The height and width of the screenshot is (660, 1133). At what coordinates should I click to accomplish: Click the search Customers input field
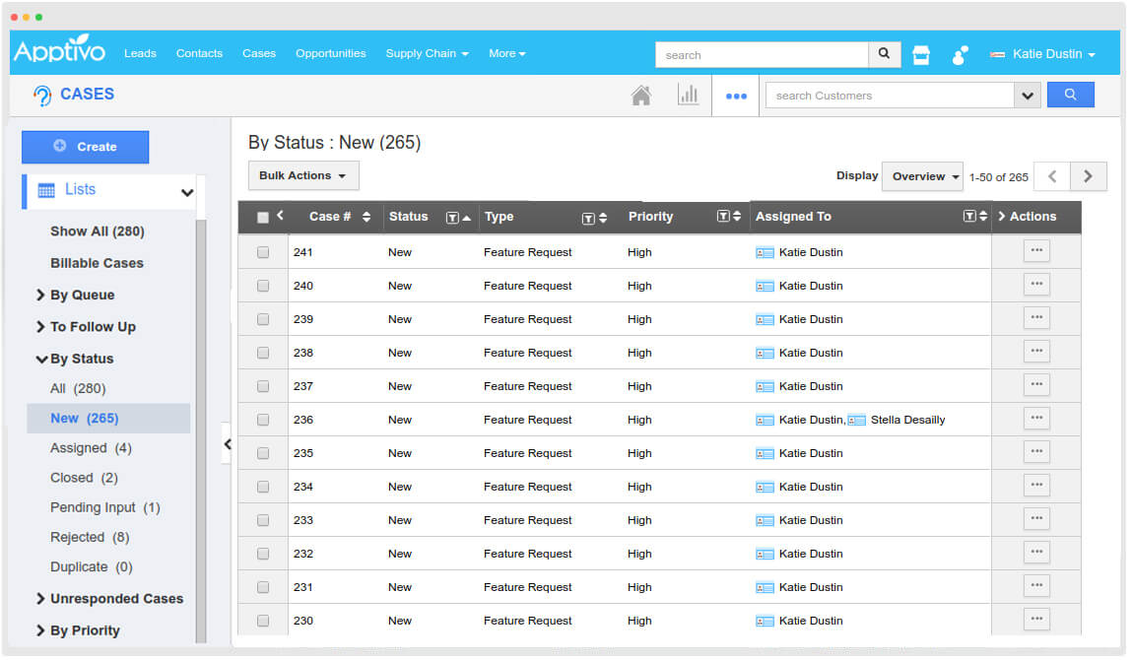pos(889,96)
